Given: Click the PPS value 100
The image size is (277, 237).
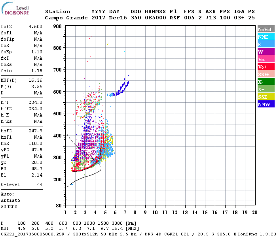Looking at the screenshot, I should pyautogui.click(x=225, y=18).
